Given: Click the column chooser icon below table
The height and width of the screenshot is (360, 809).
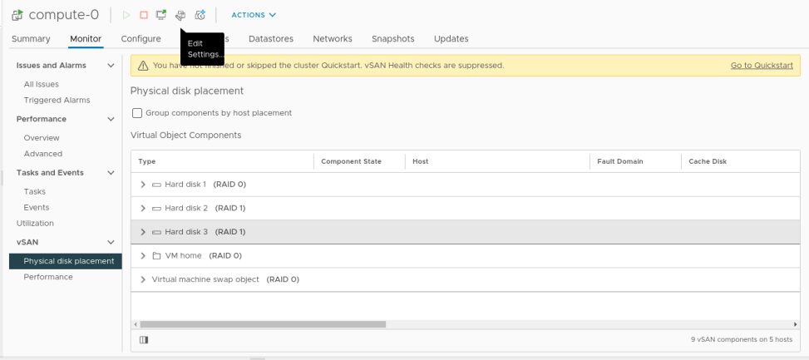Looking at the screenshot, I should pyautogui.click(x=144, y=339).
